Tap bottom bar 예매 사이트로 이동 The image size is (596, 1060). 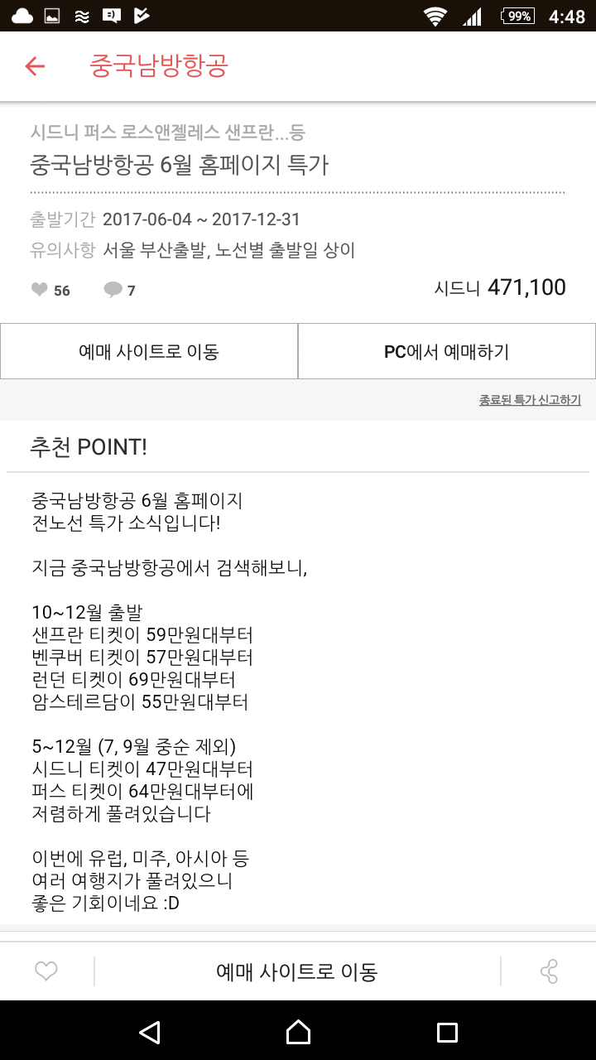(296, 971)
